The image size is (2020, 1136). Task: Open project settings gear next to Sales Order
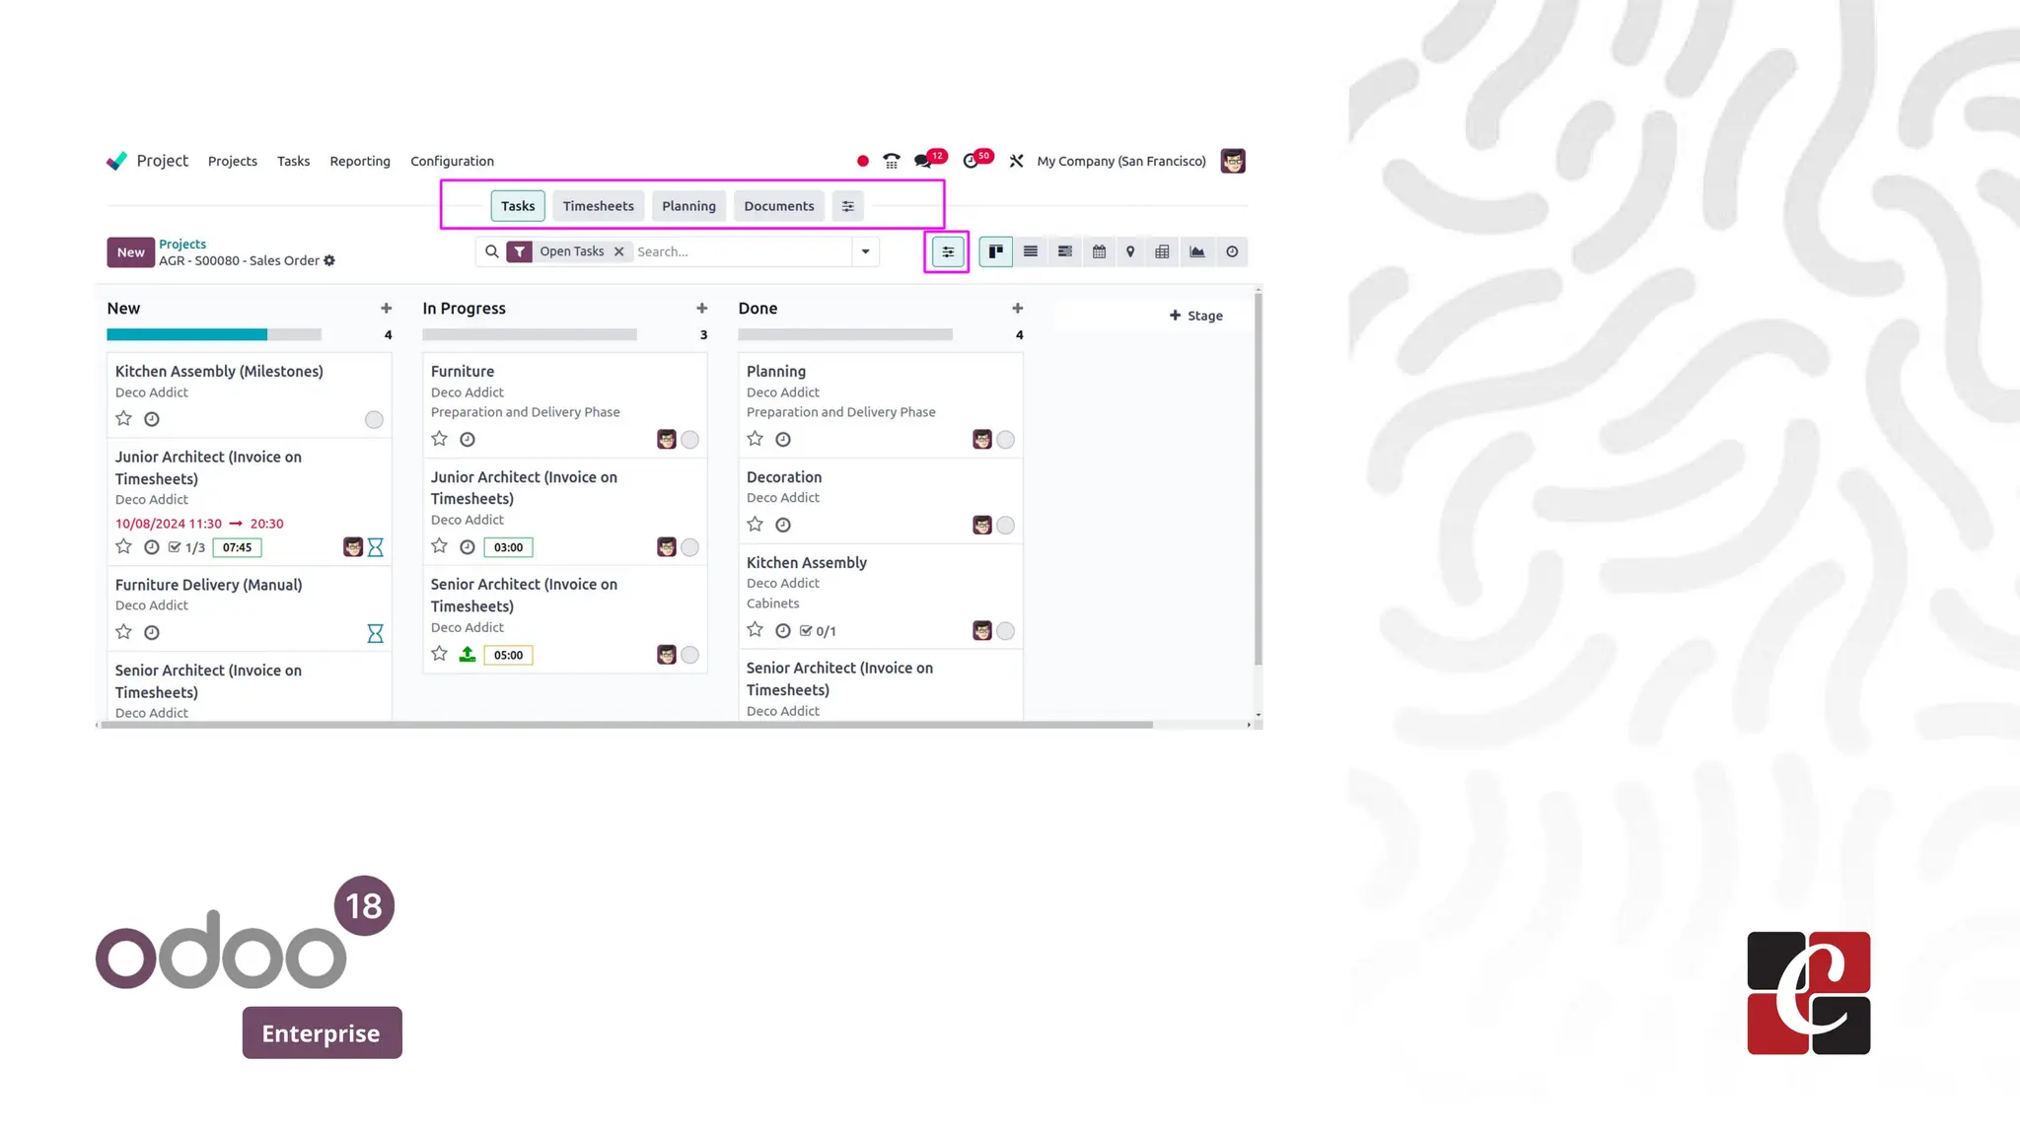pyautogui.click(x=329, y=260)
